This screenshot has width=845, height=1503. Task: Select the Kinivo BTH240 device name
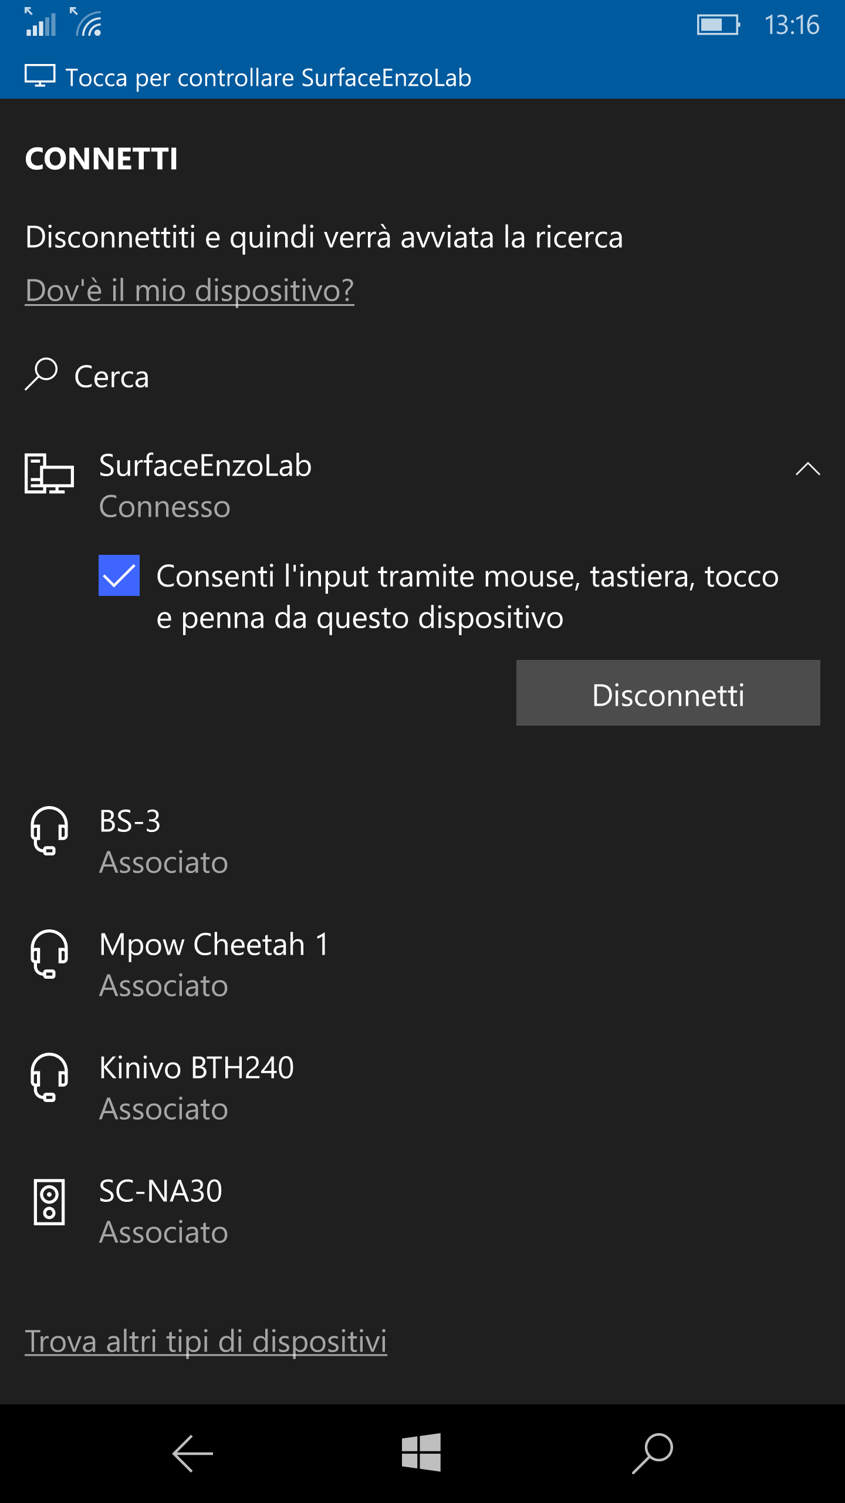click(197, 1067)
